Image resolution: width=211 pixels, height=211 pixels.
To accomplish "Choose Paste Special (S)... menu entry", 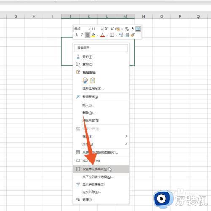I will click(x=101, y=89).
